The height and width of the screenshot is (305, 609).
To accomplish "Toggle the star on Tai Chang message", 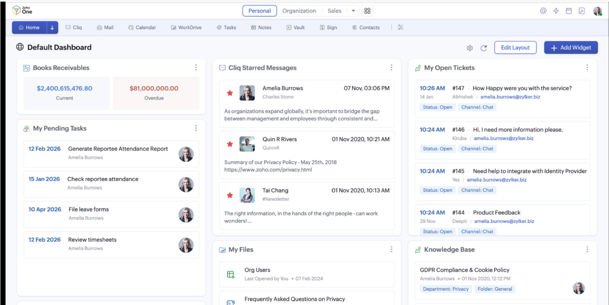I will click(230, 195).
